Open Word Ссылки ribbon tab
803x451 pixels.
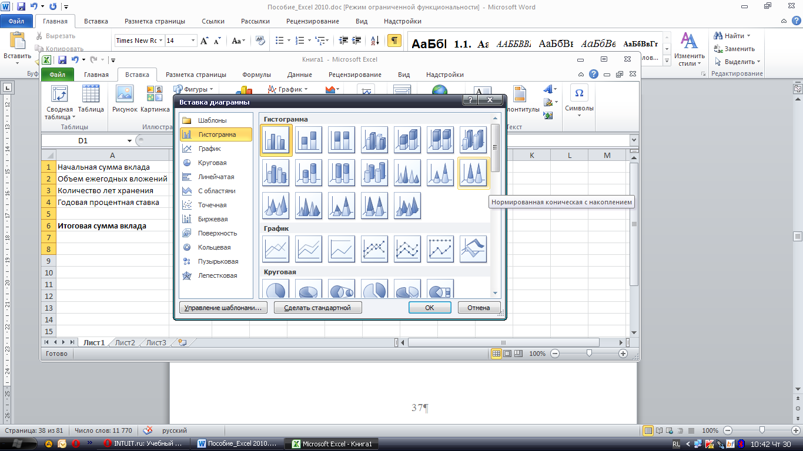point(213,21)
